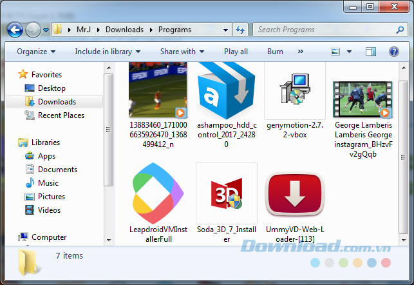Click the Back navigation arrow
This screenshot has width=414, height=285.
pos(14,30)
